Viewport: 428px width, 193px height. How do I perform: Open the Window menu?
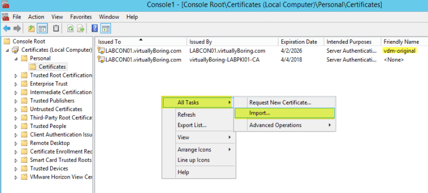pyautogui.click(x=109, y=17)
